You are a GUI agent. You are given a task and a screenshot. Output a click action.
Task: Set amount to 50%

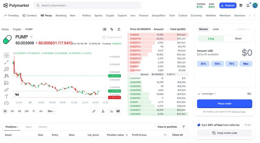pos(218,64)
